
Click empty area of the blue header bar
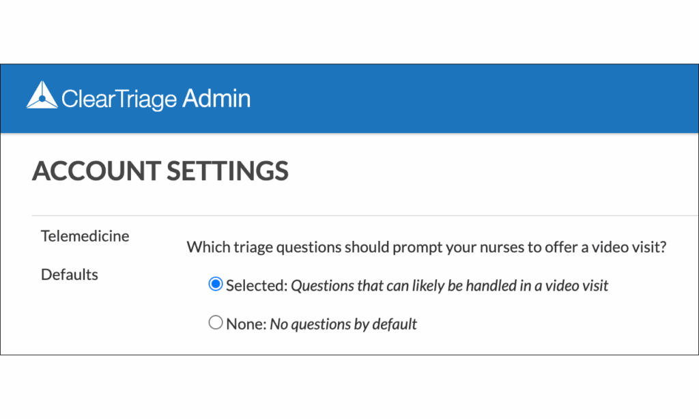coord(478,98)
